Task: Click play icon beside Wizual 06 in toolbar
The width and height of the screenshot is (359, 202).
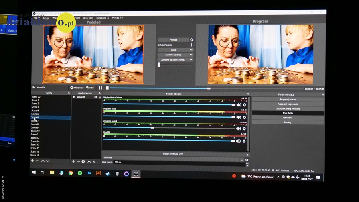Action: point(34,87)
